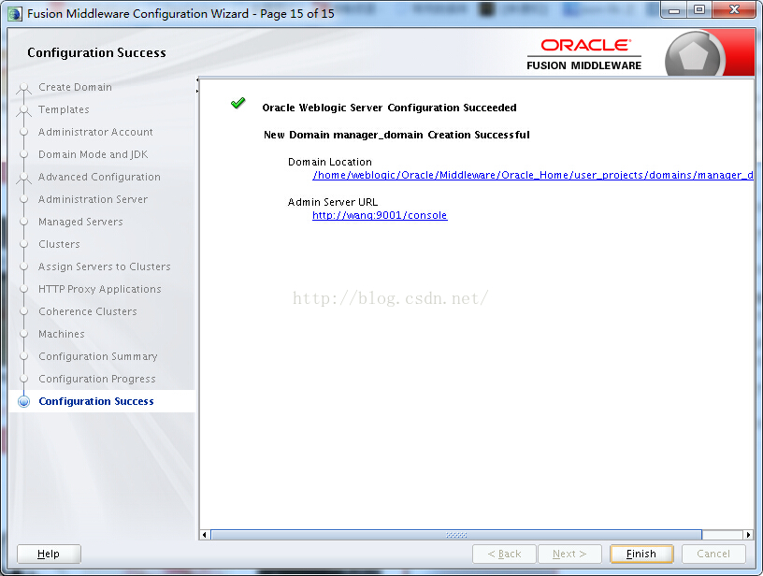Close the Configuration Wizard window
Viewport: 763px width, 576px height.
click(x=735, y=10)
